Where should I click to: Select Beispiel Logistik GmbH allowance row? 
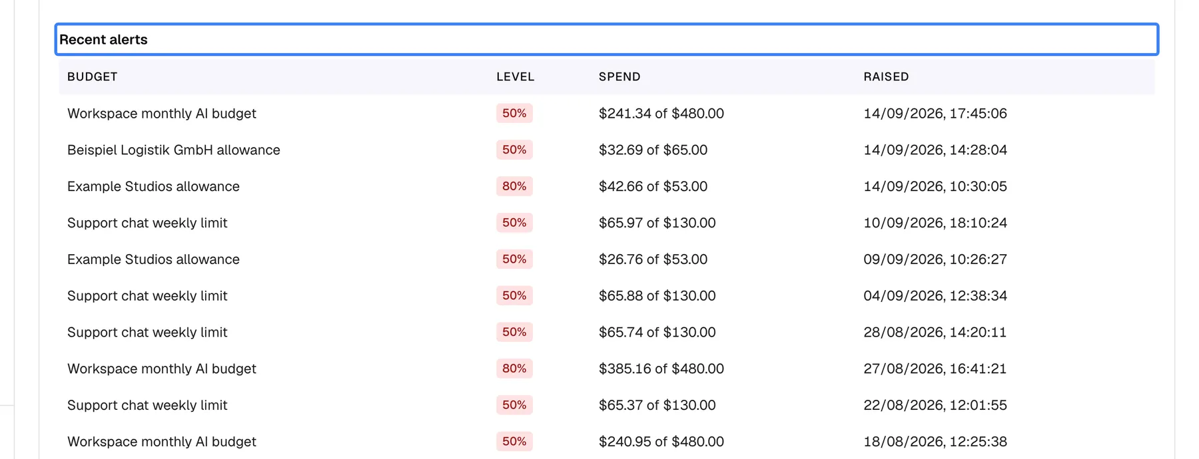tap(606, 150)
